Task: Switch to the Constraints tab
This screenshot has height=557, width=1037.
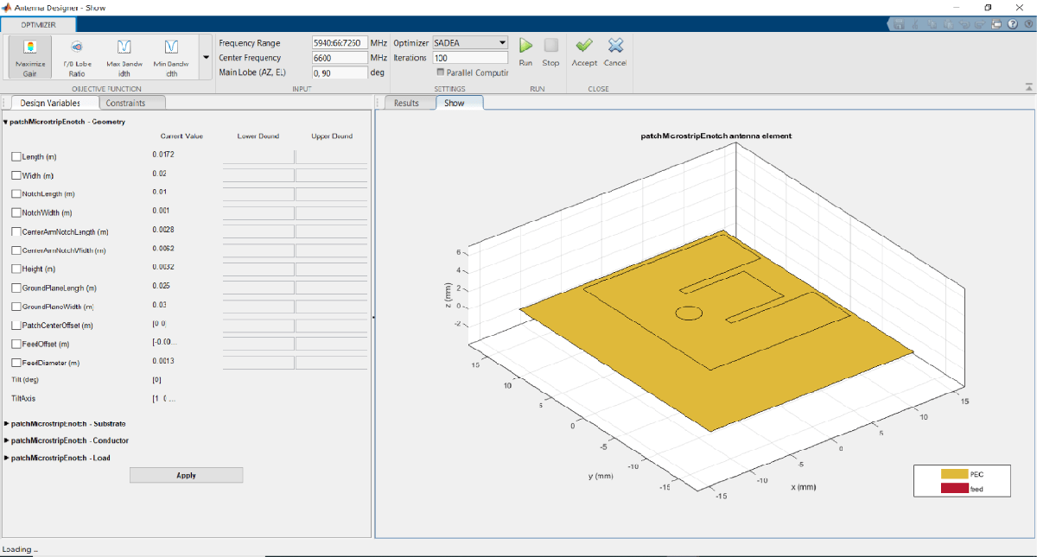Action: [x=125, y=104]
